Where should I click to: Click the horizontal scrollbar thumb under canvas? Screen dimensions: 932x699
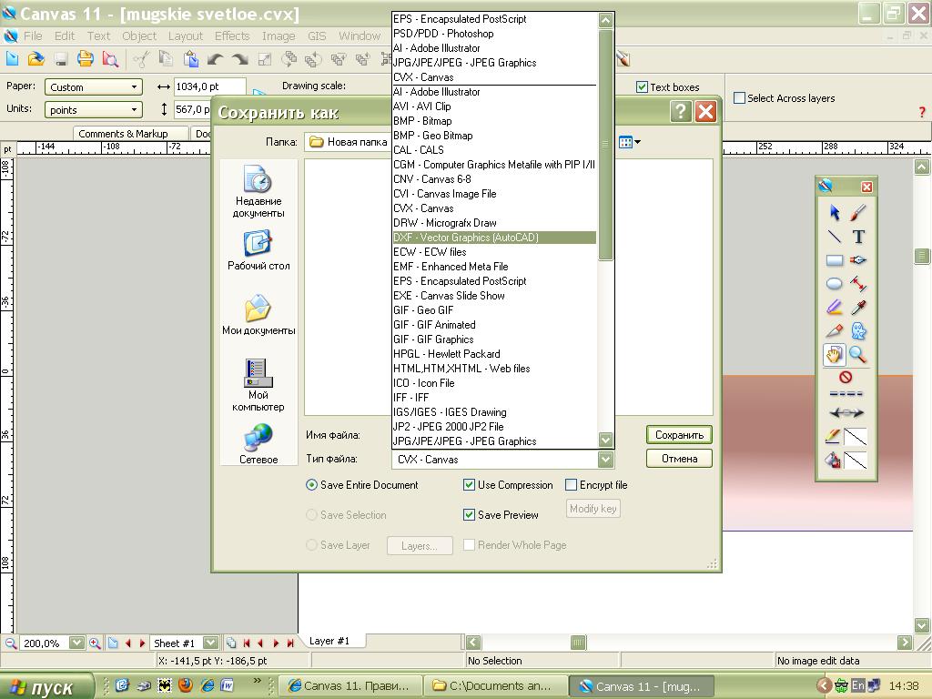(578, 642)
